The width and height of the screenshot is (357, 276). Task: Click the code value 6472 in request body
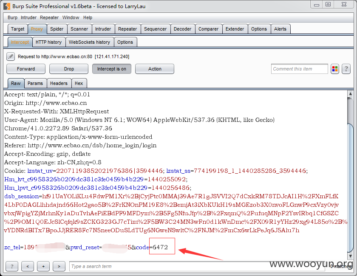[160, 247]
